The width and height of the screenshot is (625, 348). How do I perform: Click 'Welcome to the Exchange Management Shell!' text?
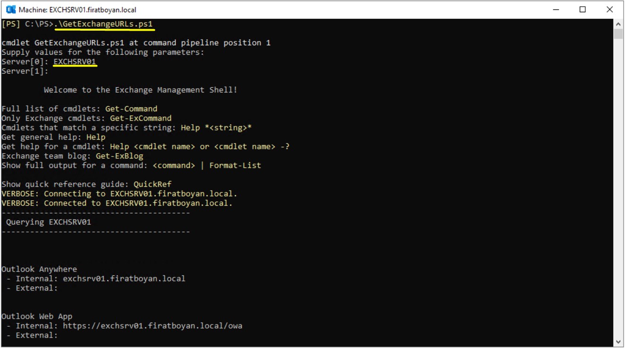click(x=140, y=90)
